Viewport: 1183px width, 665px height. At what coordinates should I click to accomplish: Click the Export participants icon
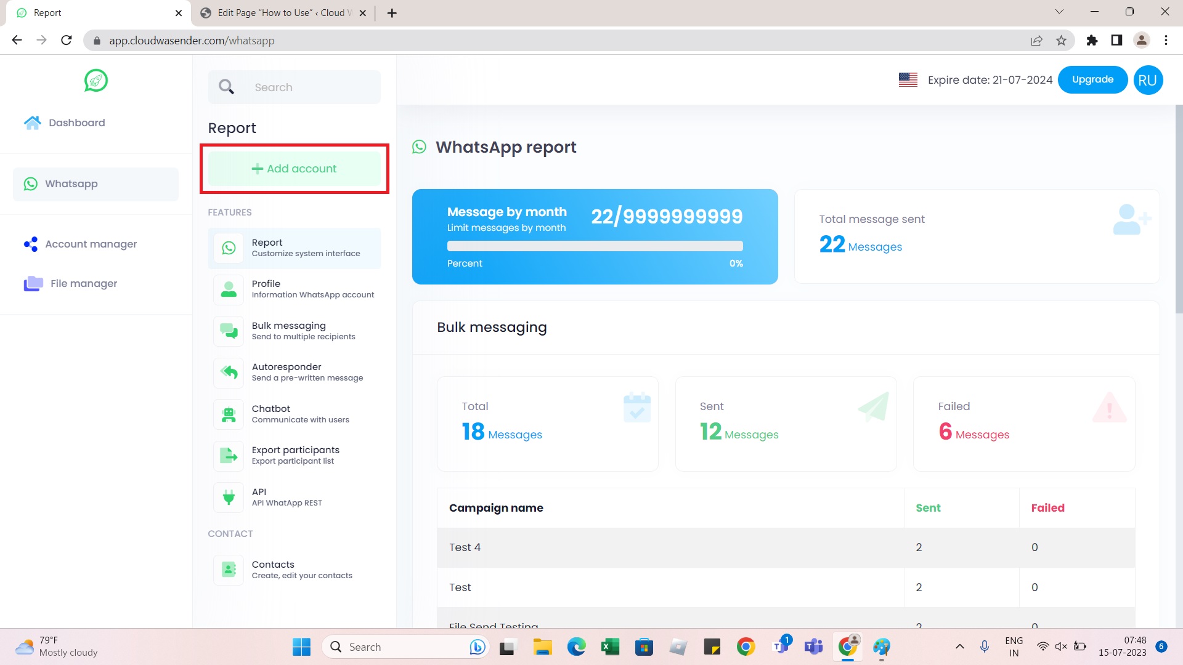(x=229, y=456)
